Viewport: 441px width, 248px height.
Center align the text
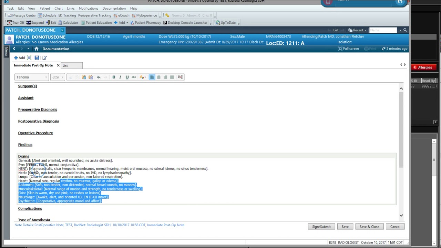point(158,77)
